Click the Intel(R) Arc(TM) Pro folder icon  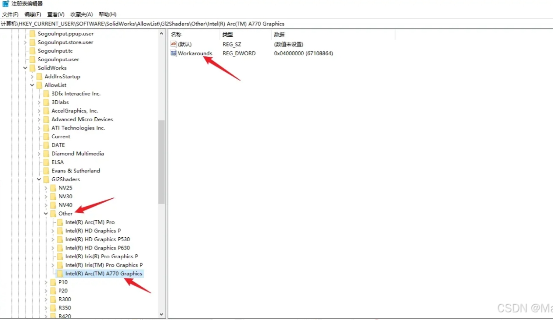(x=60, y=222)
